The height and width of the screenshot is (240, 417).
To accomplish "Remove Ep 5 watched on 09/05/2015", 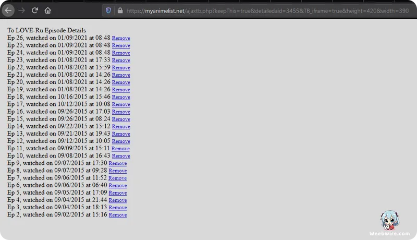I will click(x=118, y=193).
